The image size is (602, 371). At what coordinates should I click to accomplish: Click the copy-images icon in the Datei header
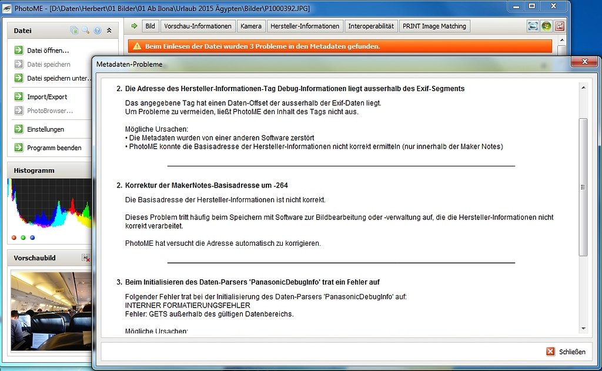pos(74,30)
